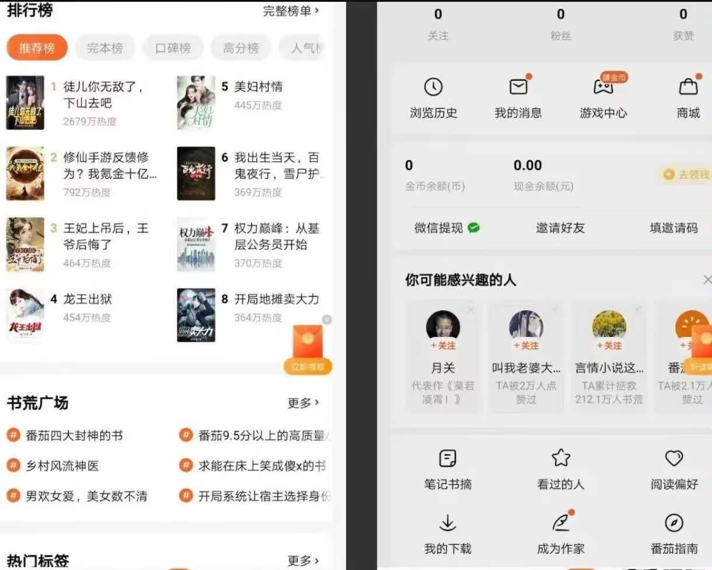Tap 去领钱 button
Image resolution: width=712 pixels, height=570 pixels.
click(686, 175)
